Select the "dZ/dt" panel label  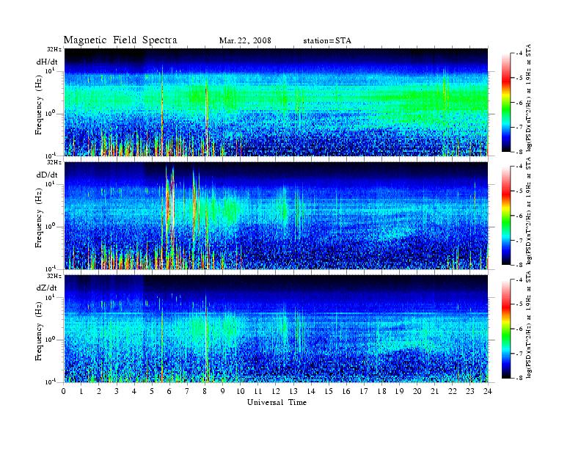click(x=47, y=288)
